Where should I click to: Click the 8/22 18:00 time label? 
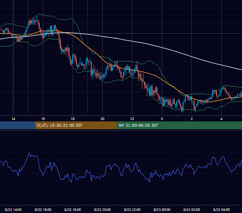pyautogui.click(x=73, y=209)
